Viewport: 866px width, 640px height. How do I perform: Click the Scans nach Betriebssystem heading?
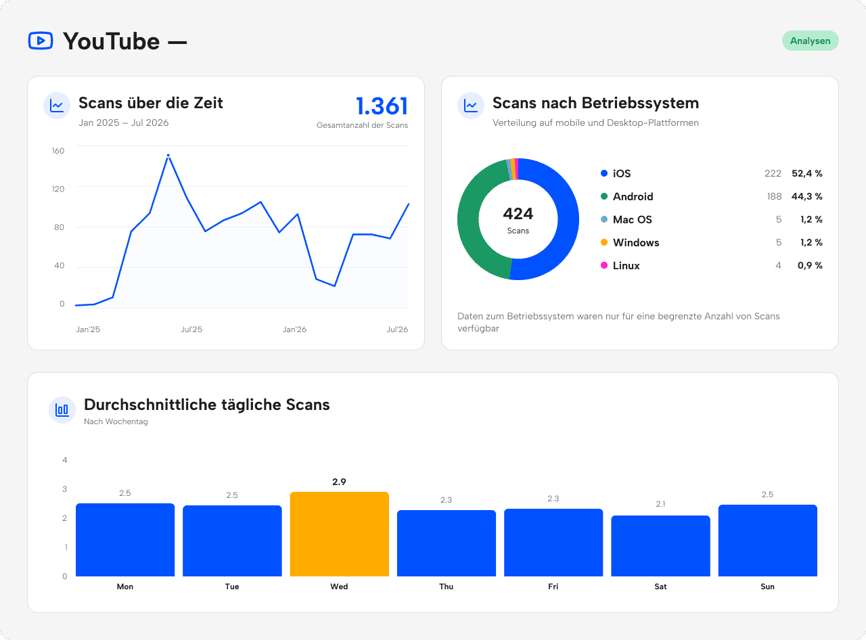(595, 103)
